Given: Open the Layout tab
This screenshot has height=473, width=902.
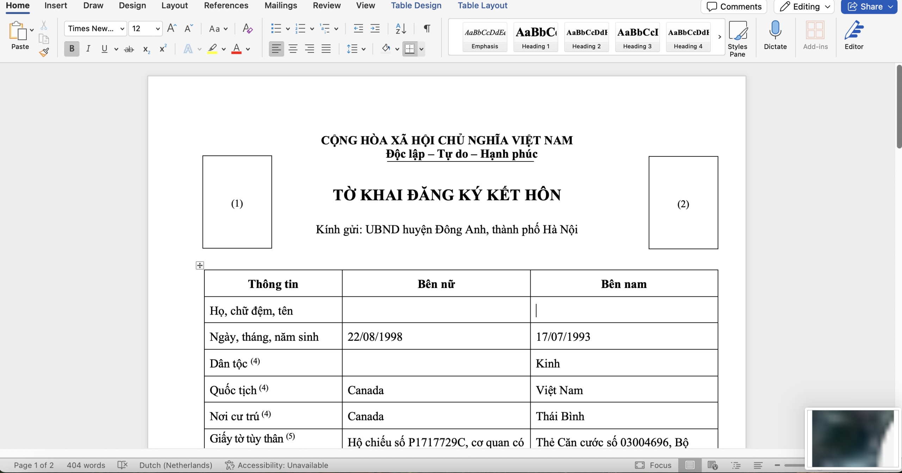Looking at the screenshot, I should (x=174, y=6).
